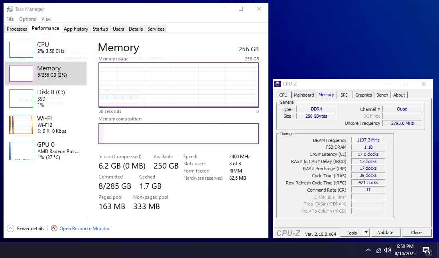
Task: Open Disk 0 (C:) performance panel
Action: point(21,98)
